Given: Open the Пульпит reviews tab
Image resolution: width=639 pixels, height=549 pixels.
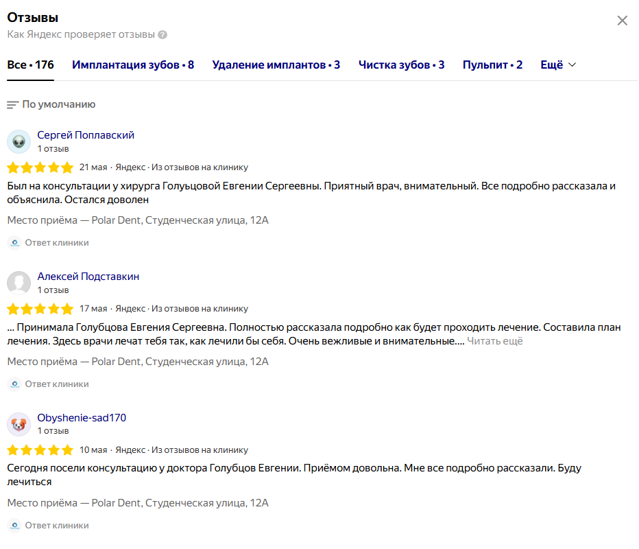Looking at the screenshot, I should pyautogui.click(x=492, y=65).
